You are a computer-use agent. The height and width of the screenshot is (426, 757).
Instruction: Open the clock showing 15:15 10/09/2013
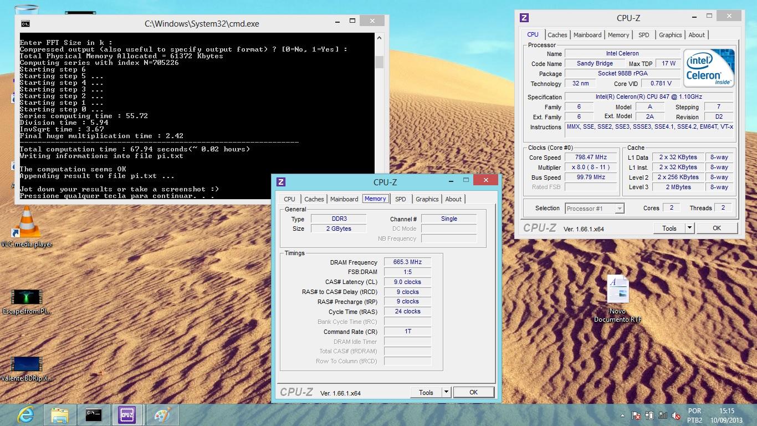[x=727, y=415]
